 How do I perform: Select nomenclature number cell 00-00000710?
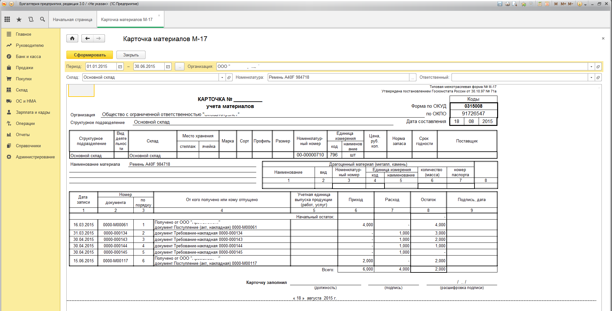(x=310, y=155)
